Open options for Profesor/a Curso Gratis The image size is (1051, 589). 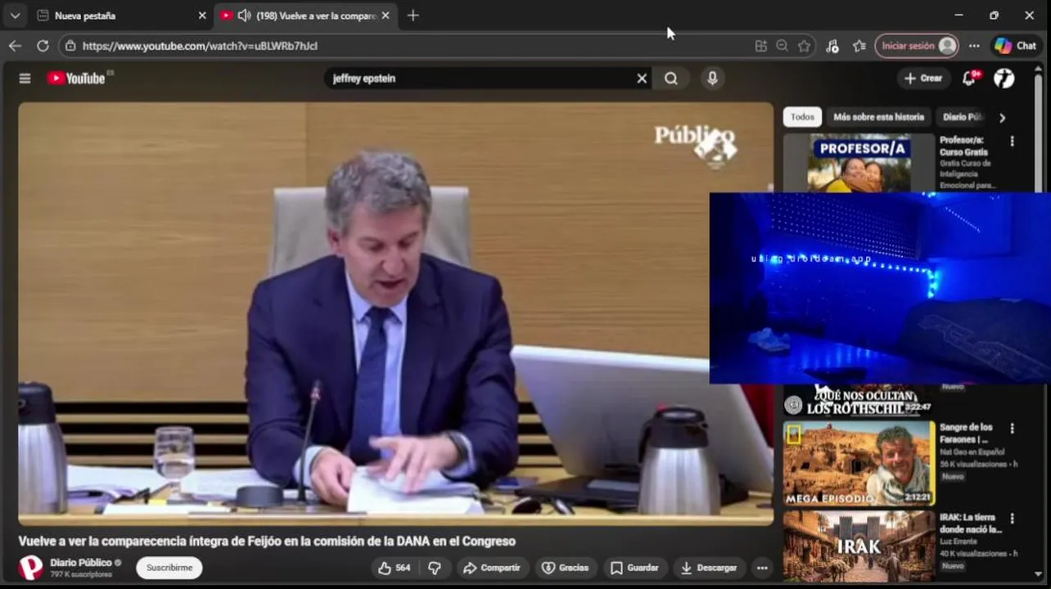[1012, 141]
